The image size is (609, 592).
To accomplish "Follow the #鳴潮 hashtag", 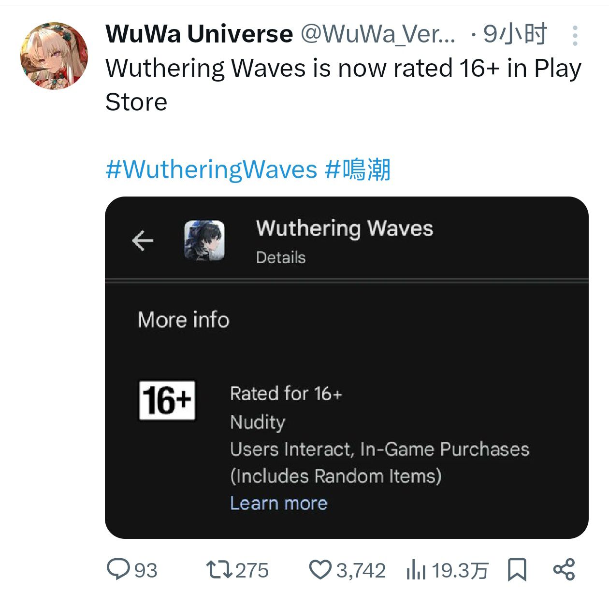I will pos(358,169).
